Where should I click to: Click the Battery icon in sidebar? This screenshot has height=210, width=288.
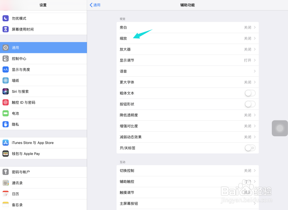tap(5, 113)
